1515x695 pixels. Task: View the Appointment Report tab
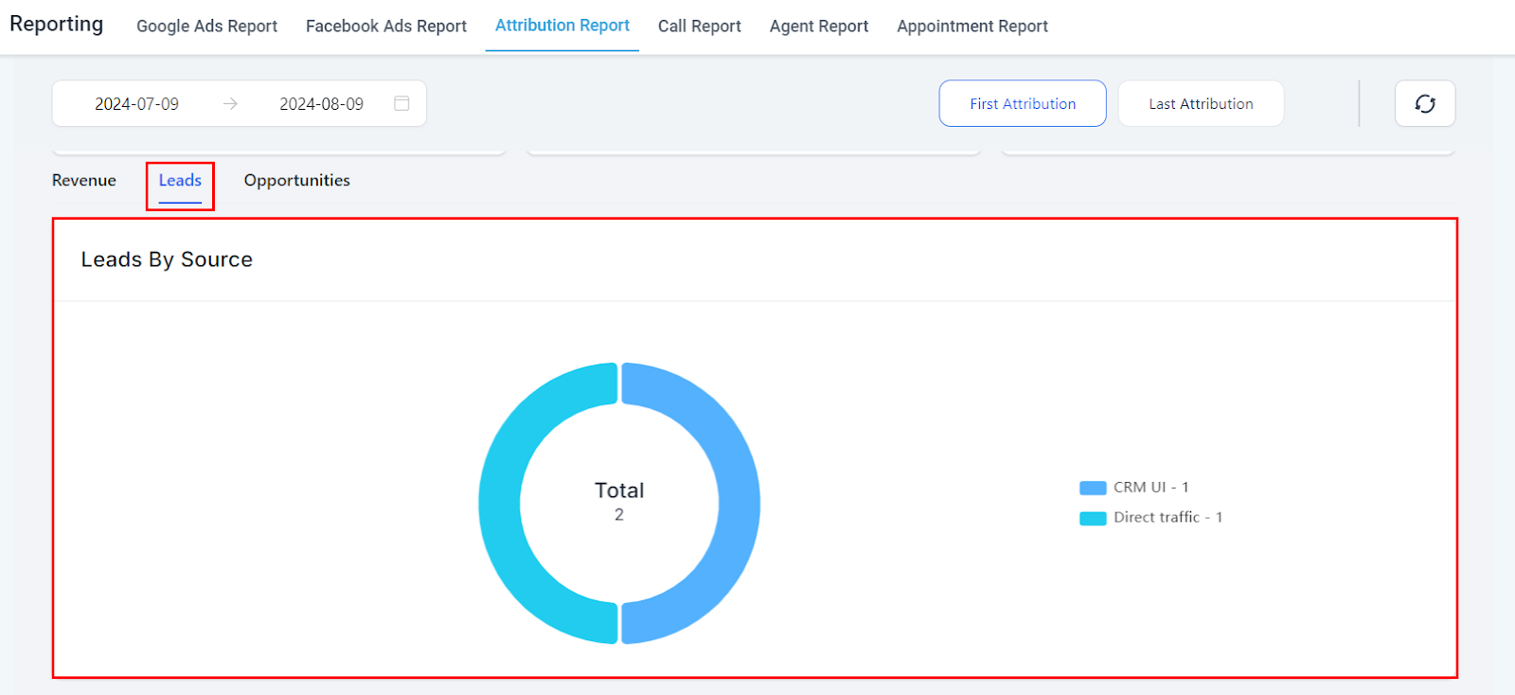click(x=972, y=27)
